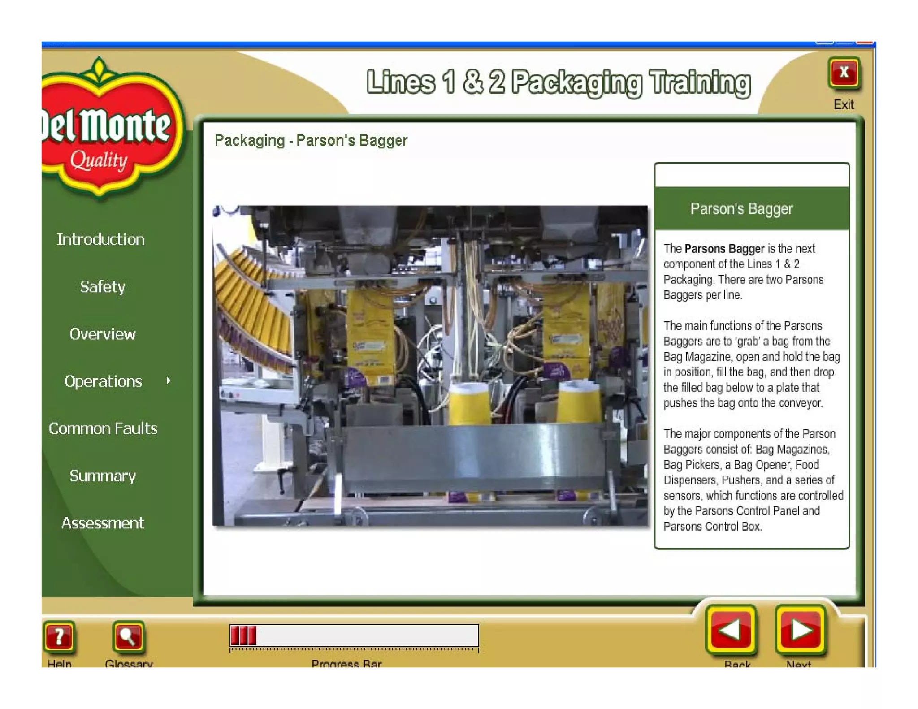Open the Summary section

(x=103, y=476)
